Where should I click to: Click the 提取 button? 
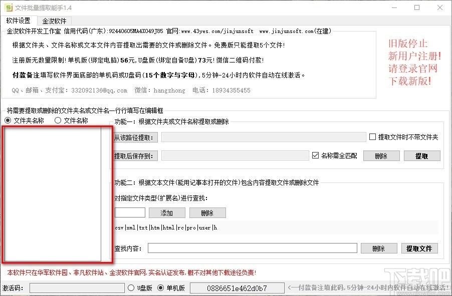pyautogui.click(x=422, y=156)
